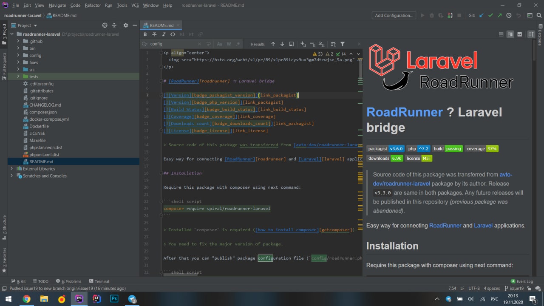This screenshot has width=544, height=306.
Task: Open Laravel link in preview text
Action: coord(484,225)
